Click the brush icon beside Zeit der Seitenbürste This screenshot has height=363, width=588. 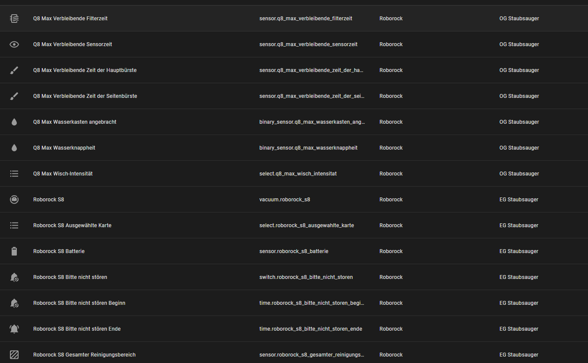click(x=14, y=96)
